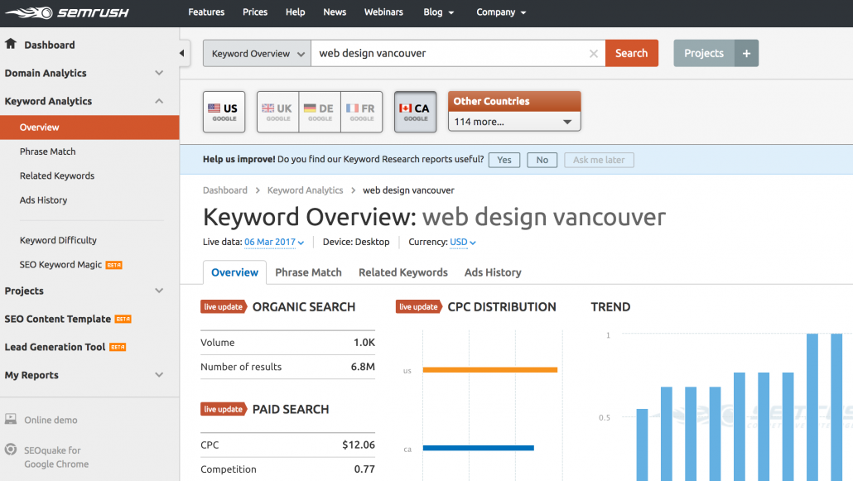Image resolution: width=853 pixels, height=481 pixels.
Task: Open the Other Countries dropdown
Action: pyautogui.click(x=514, y=122)
